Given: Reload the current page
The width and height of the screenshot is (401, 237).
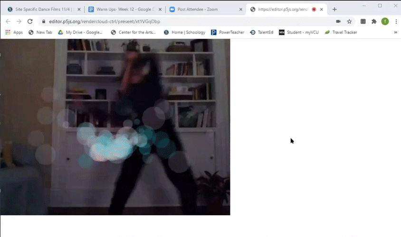Looking at the screenshot, I should tap(30, 21).
